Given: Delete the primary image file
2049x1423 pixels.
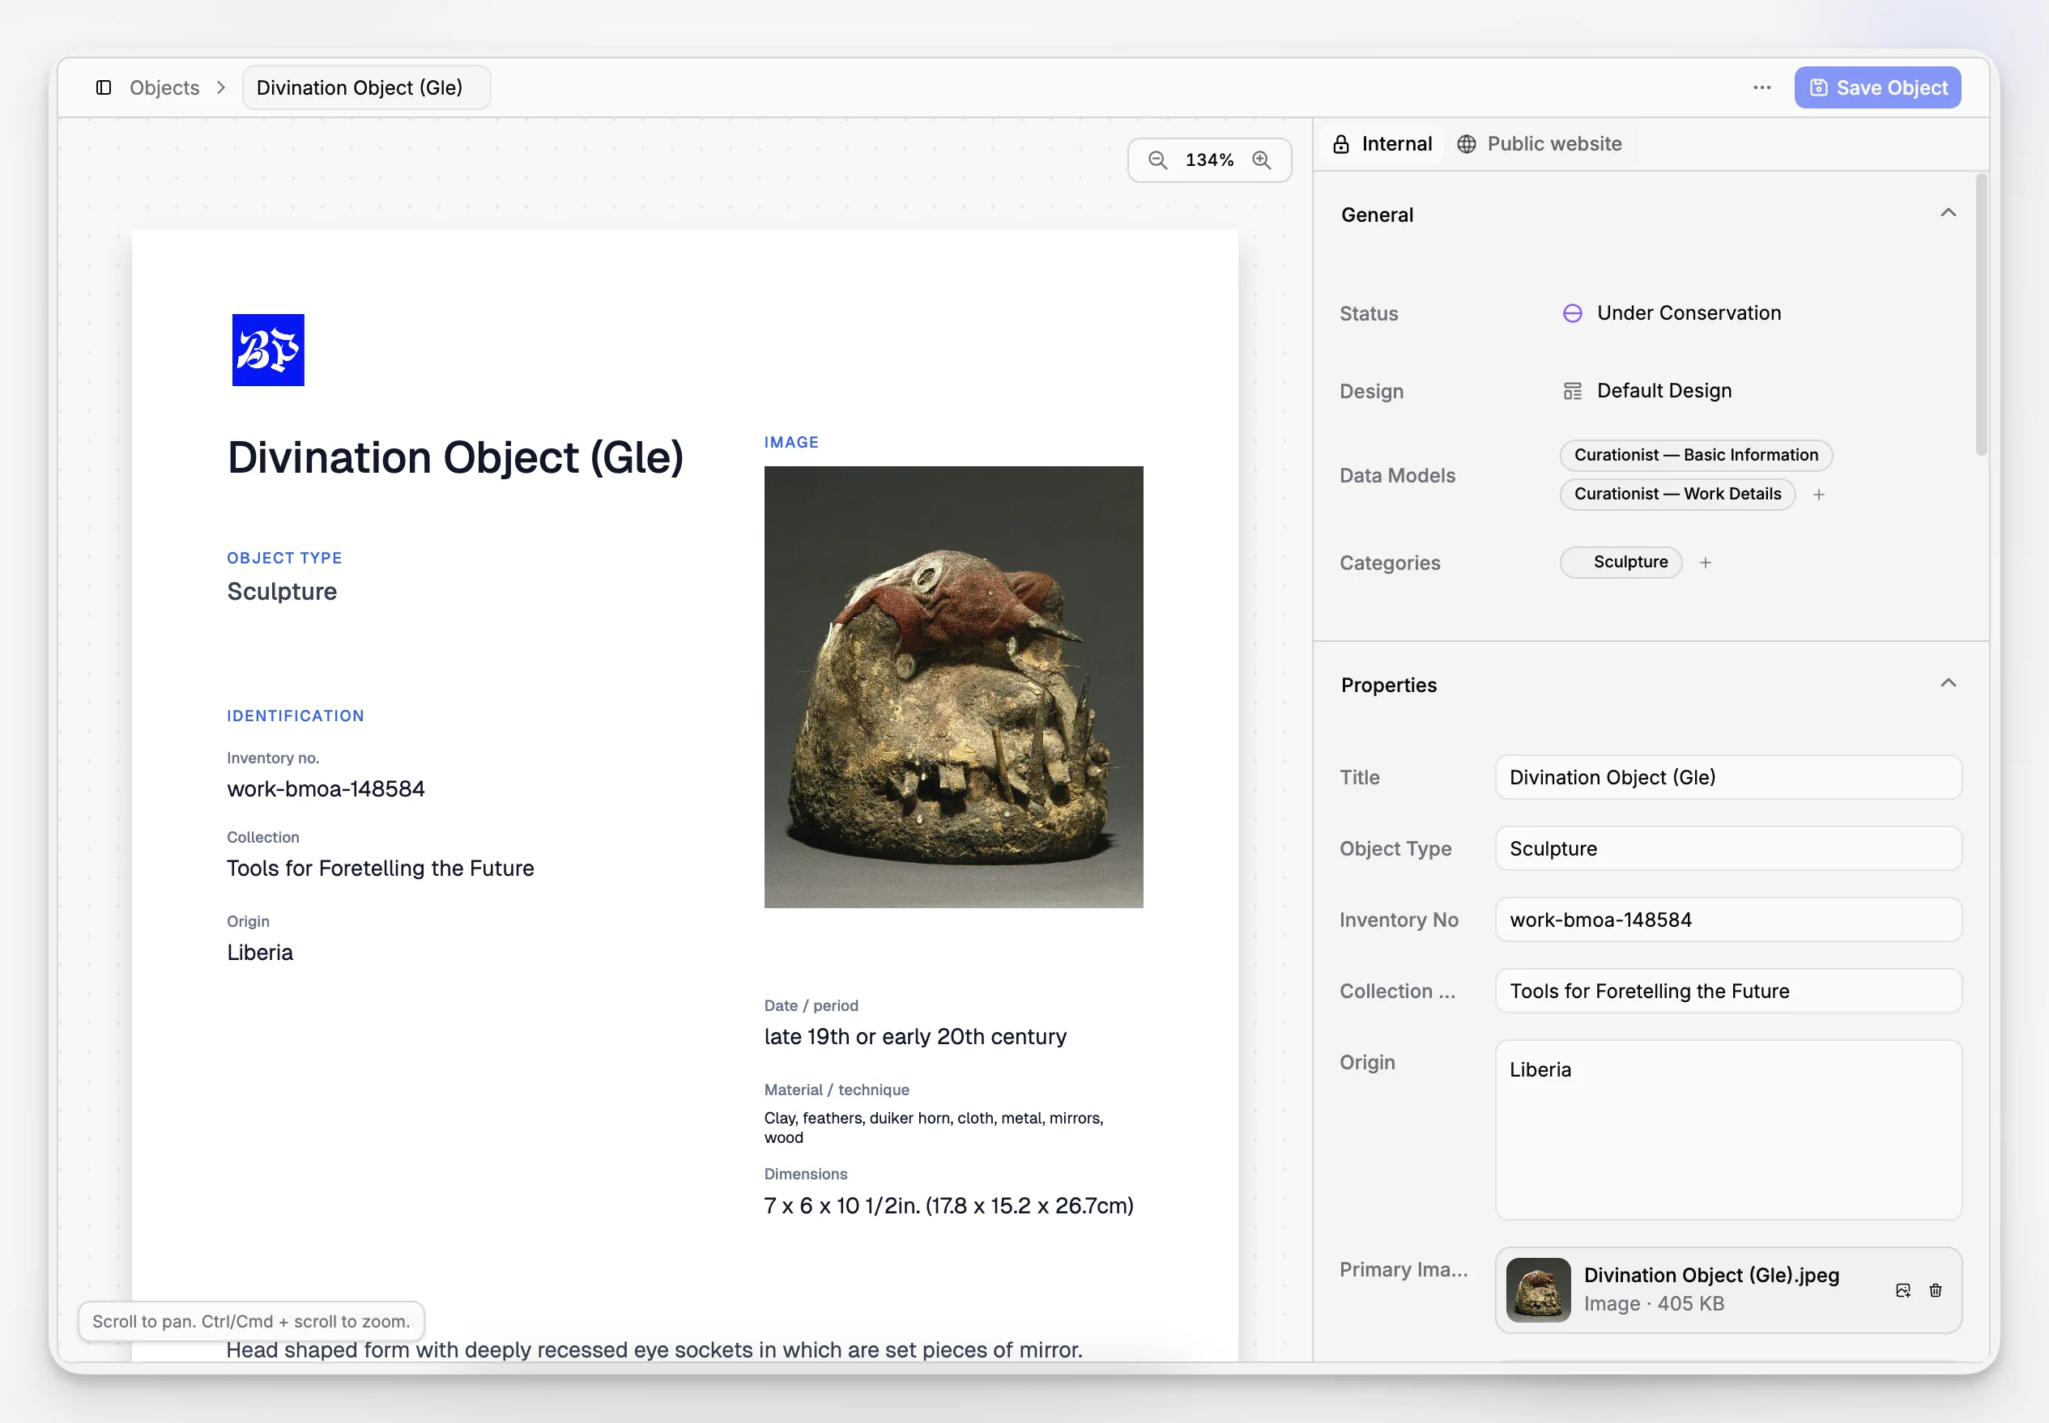Looking at the screenshot, I should click(x=1936, y=1290).
